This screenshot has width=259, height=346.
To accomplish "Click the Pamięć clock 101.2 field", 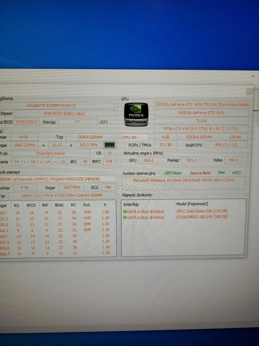I will (191, 160).
